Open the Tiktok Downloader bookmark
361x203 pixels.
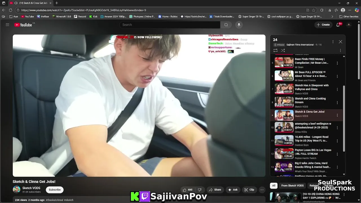[x=222, y=17]
